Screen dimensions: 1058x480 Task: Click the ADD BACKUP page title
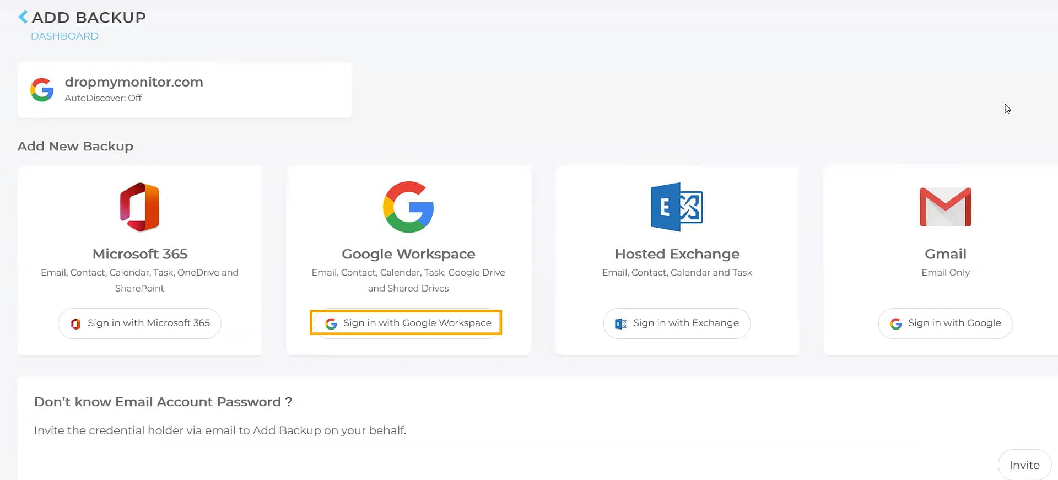[89, 18]
